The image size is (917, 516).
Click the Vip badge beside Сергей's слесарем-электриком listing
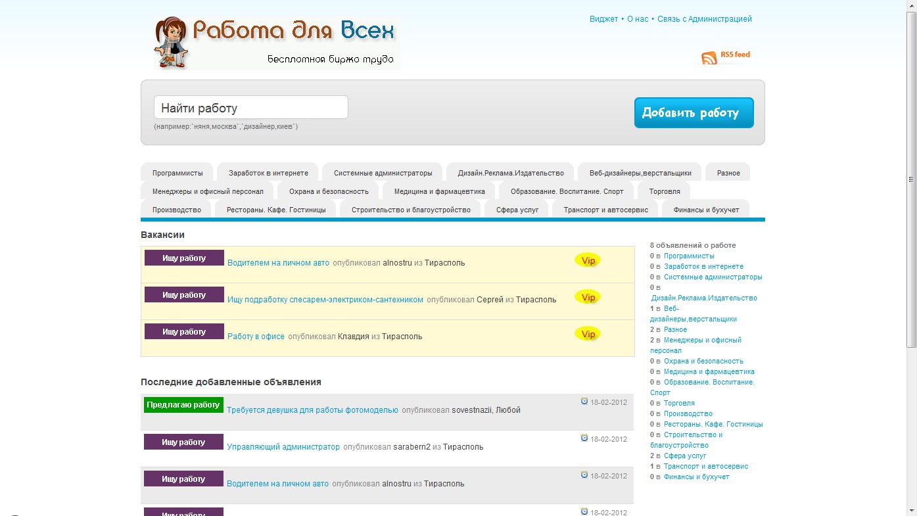click(x=588, y=297)
